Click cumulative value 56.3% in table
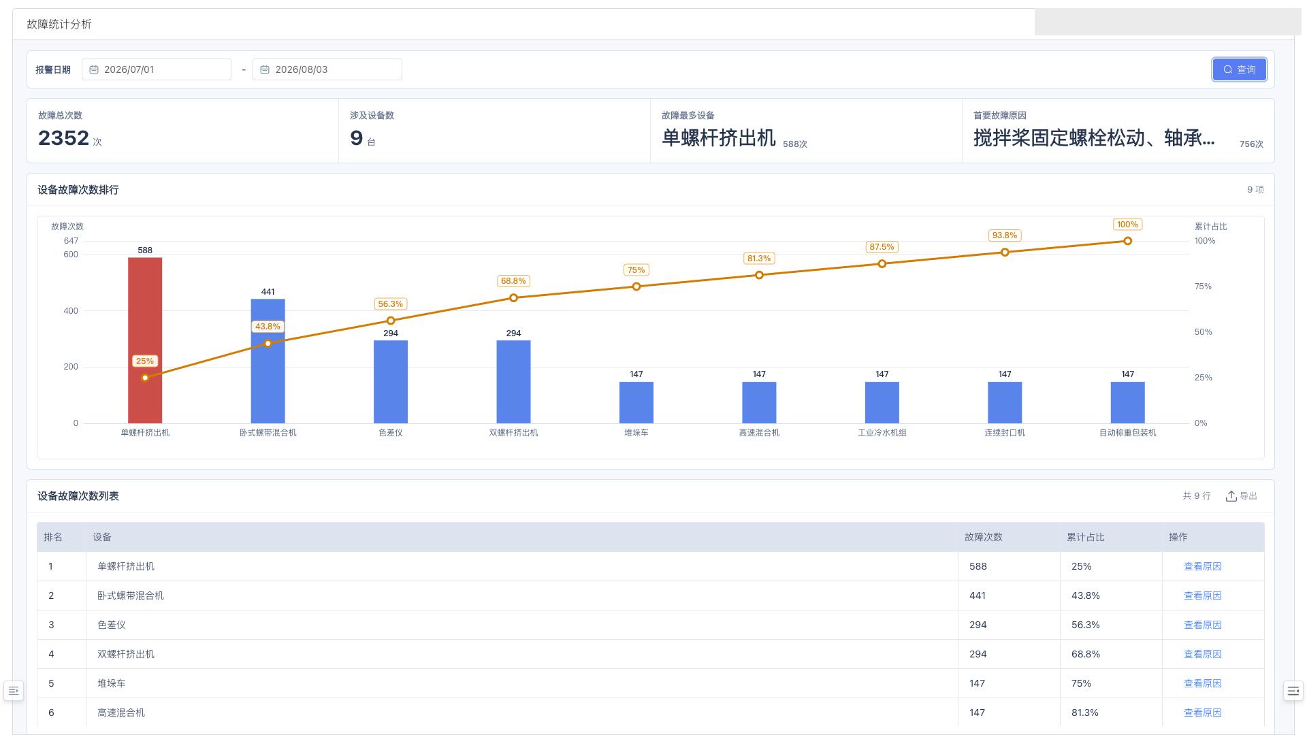This screenshot has width=1307, height=735. click(1086, 625)
